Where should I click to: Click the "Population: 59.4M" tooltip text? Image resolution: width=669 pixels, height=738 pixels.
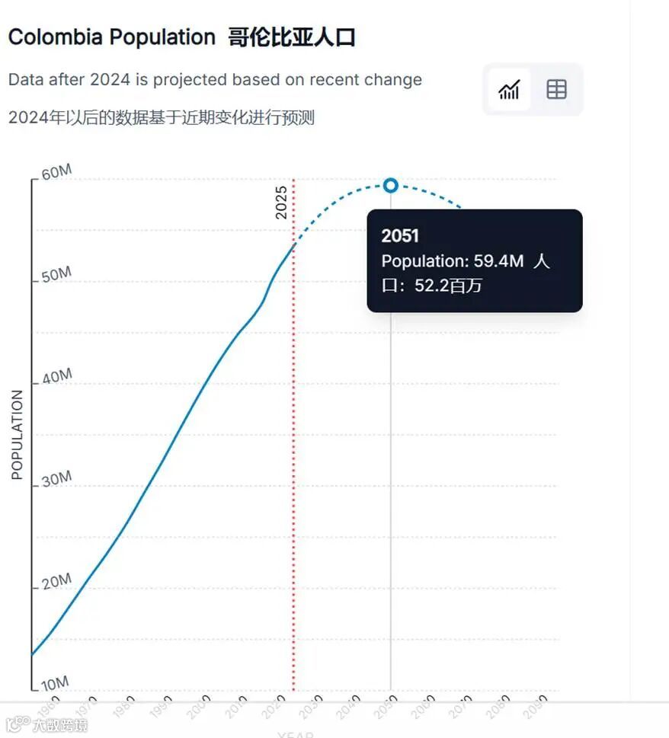[453, 261]
